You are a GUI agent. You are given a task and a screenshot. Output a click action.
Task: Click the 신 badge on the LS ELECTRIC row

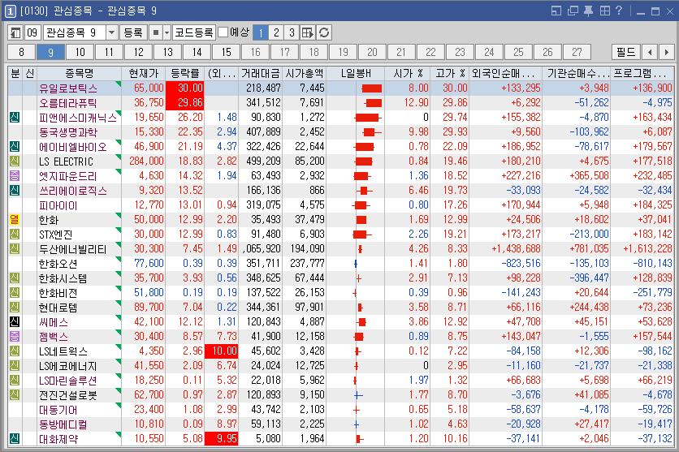pos(15,161)
